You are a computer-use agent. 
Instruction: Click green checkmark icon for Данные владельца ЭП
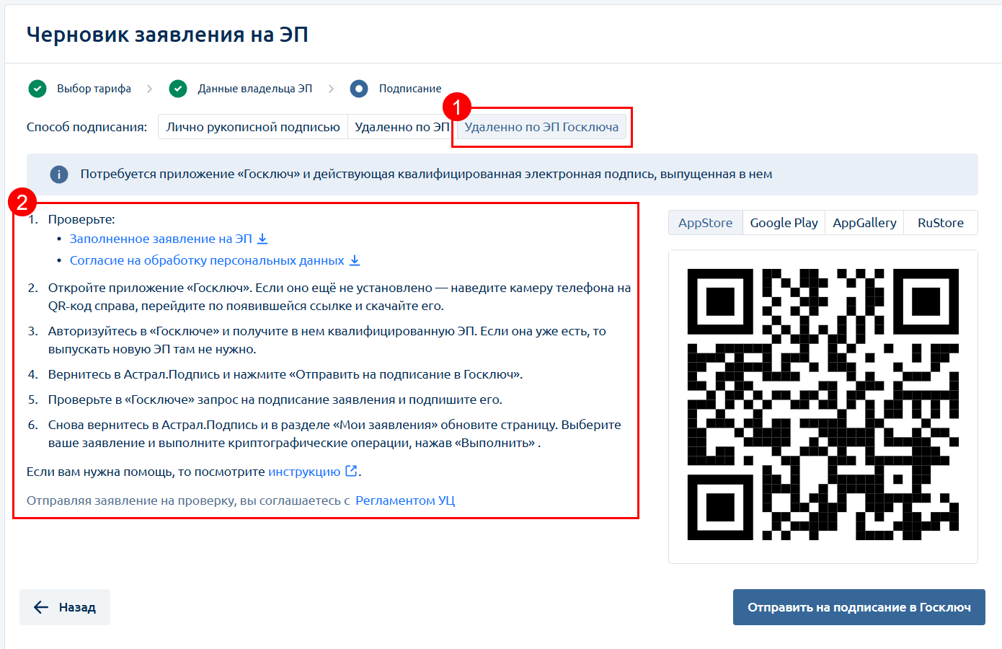[178, 89]
